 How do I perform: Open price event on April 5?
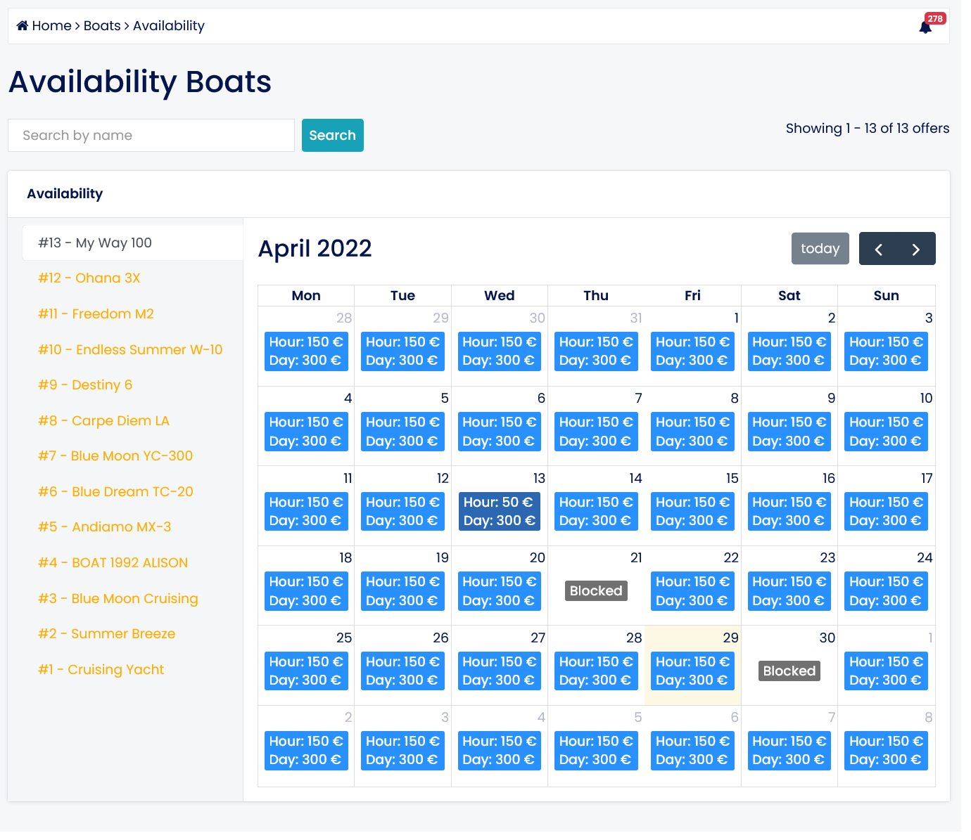tap(402, 432)
